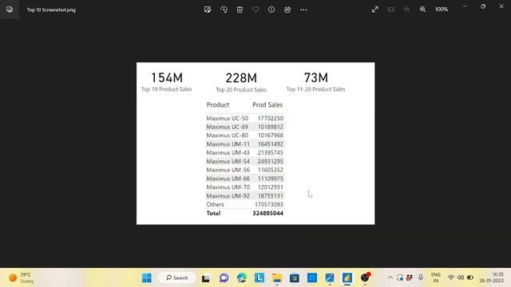Viewport: 511px width, 287px height.
Task: Open Microsoft Store from the taskbar
Action: pos(295,278)
